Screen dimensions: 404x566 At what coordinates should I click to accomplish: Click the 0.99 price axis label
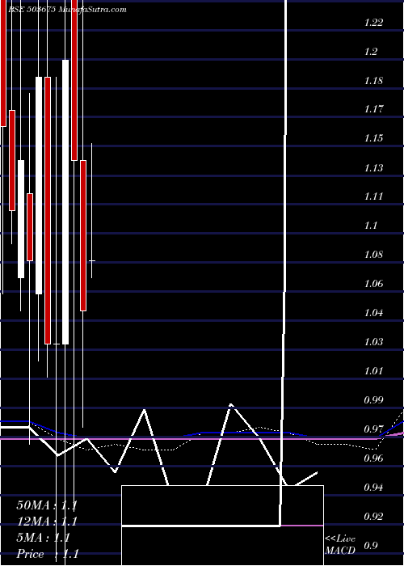point(373,400)
